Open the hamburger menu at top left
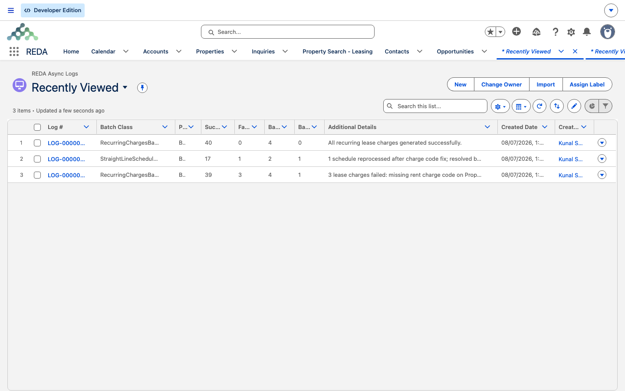Image resolution: width=625 pixels, height=391 pixels. [11, 10]
